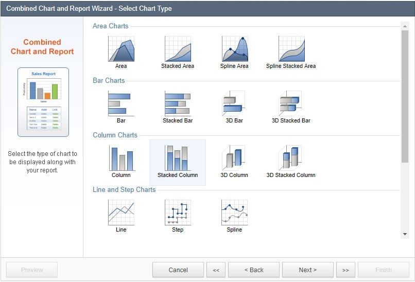
Task: Select the Step chart type
Action: 178,213
